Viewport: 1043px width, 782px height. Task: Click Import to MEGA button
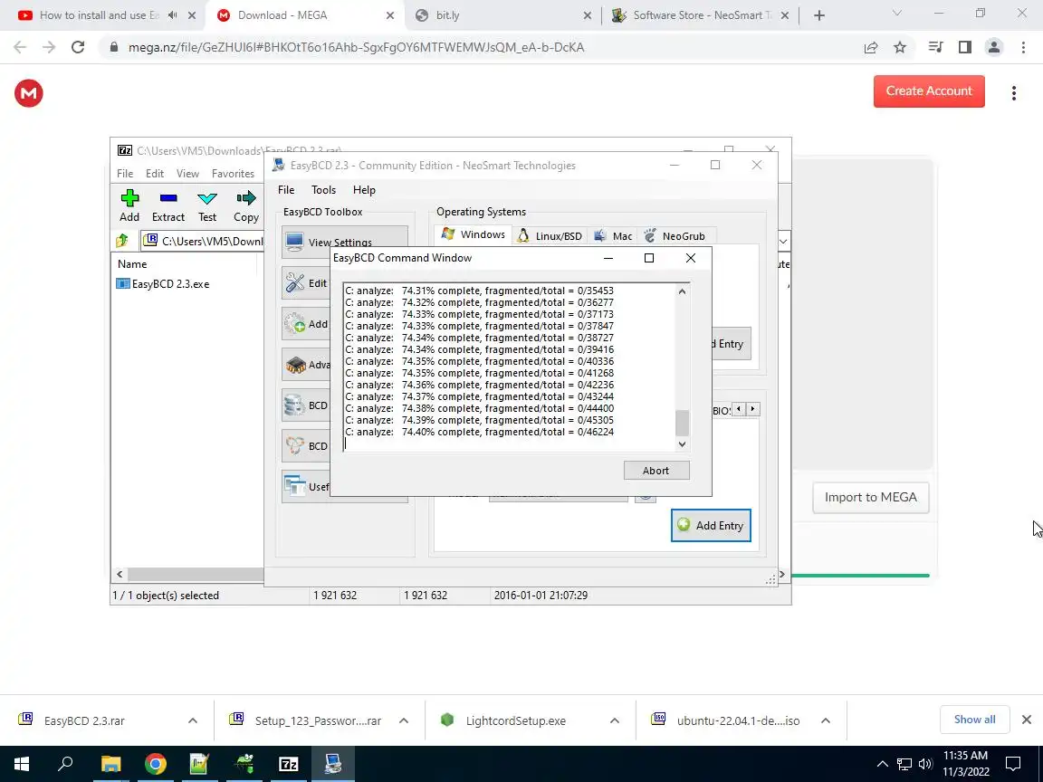[870, 497]
